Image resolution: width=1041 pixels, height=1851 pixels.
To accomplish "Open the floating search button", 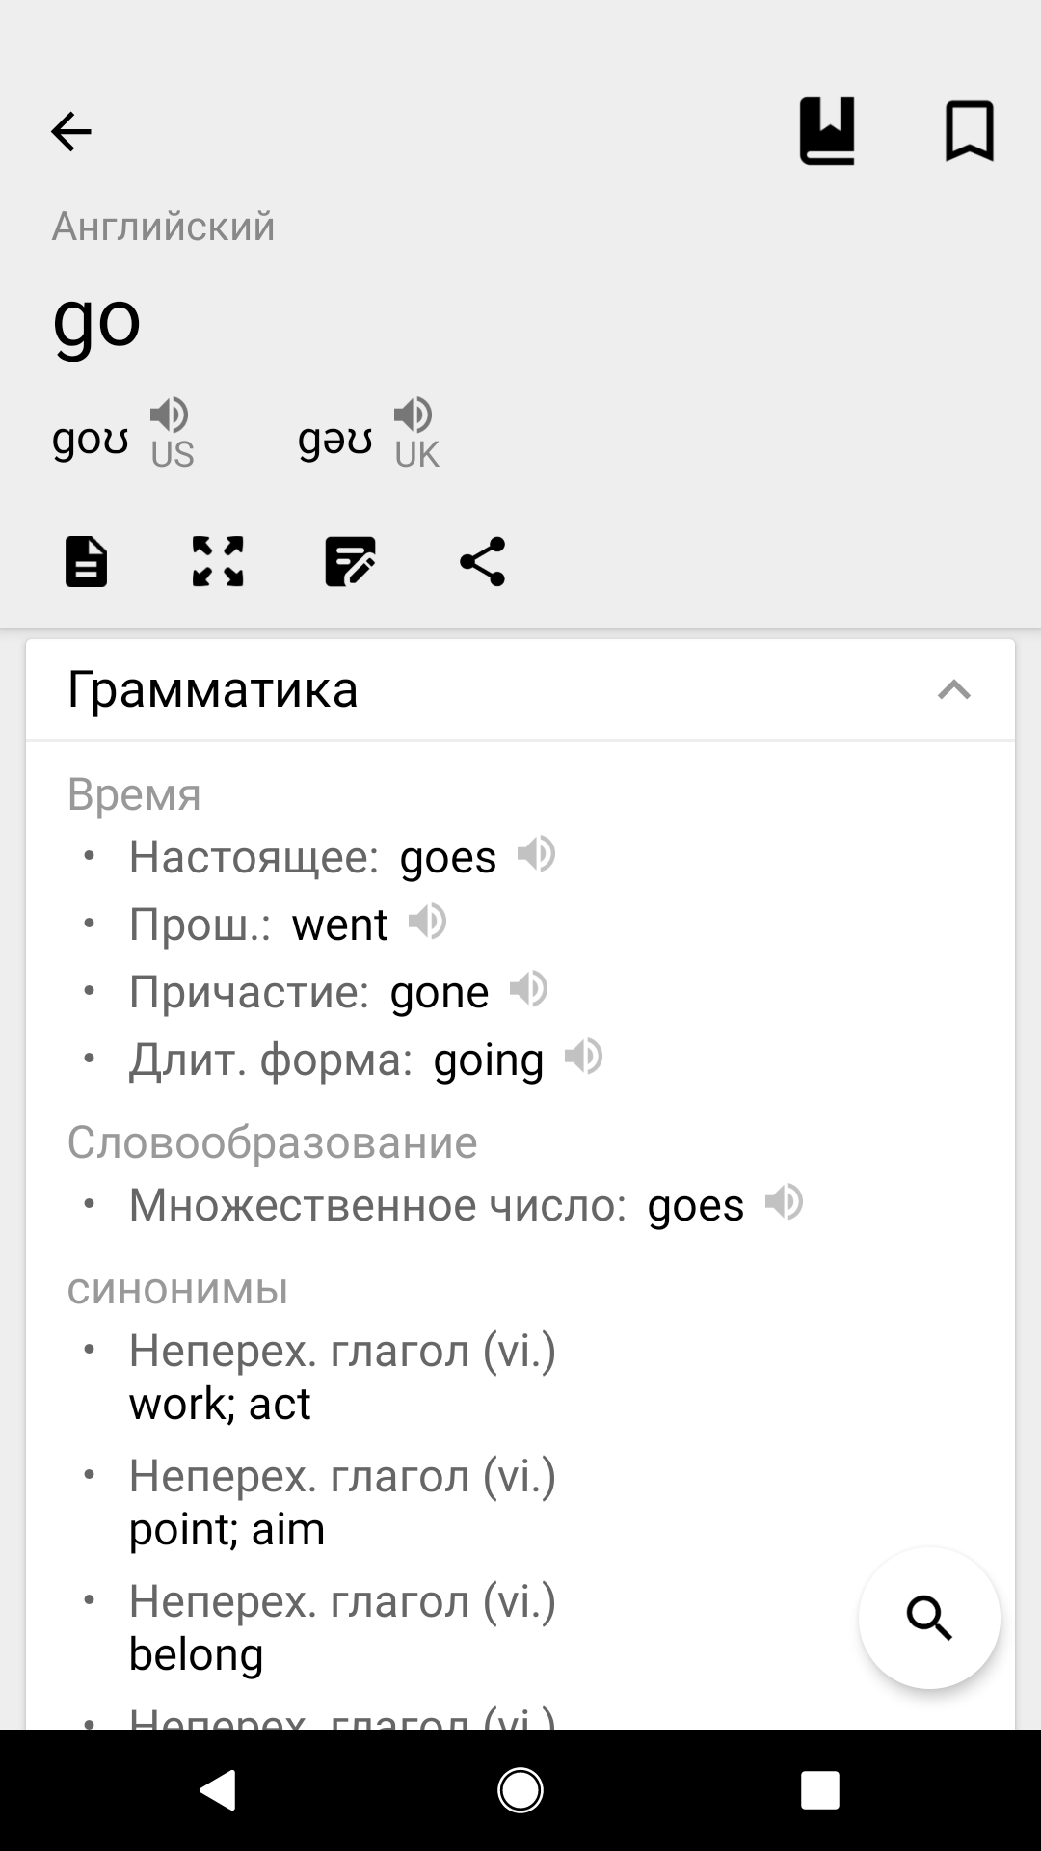I will (929, 1618).
